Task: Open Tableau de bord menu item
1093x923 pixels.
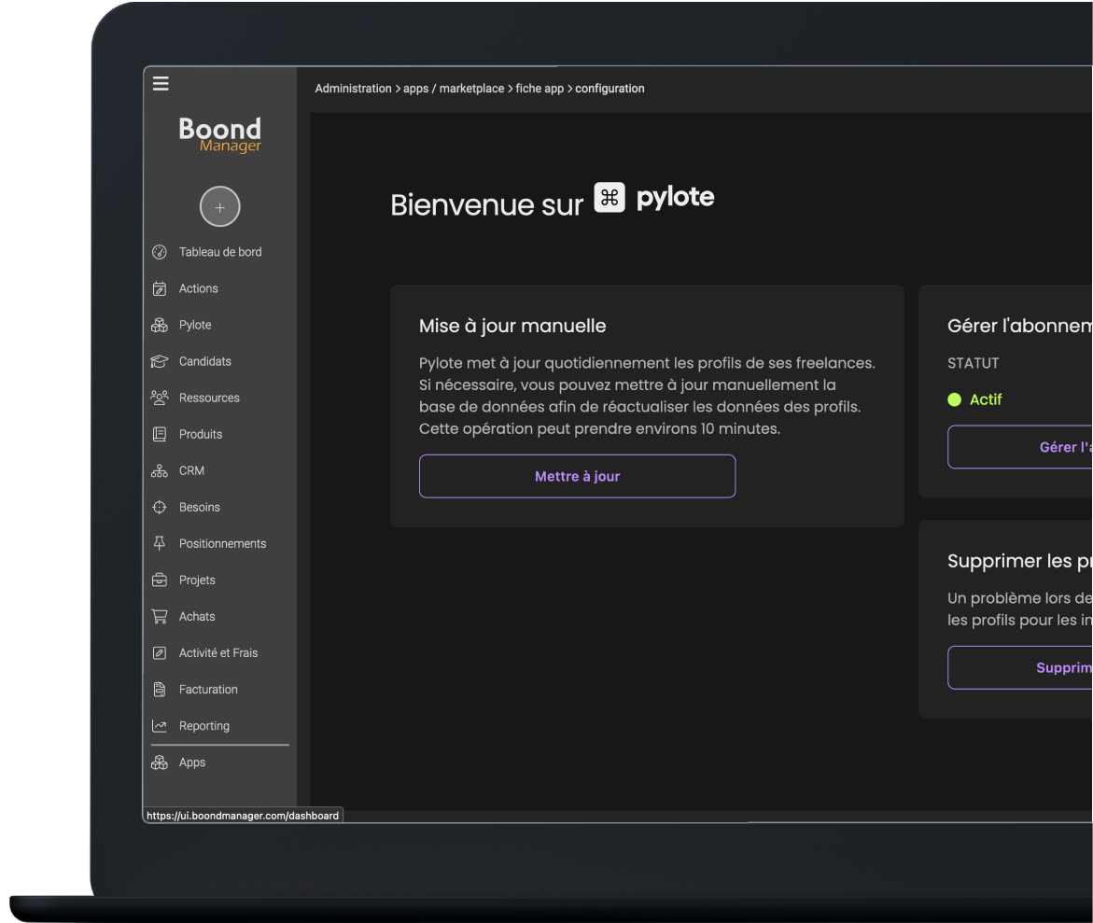Action: 219,252
